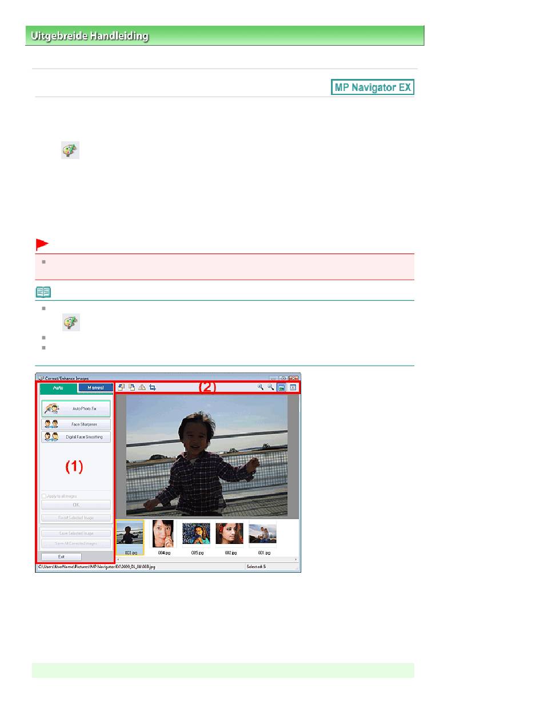Viewport: 543px width, 703px height.
Task: Click Save All Corrected Images button
Action: point(76,543)
